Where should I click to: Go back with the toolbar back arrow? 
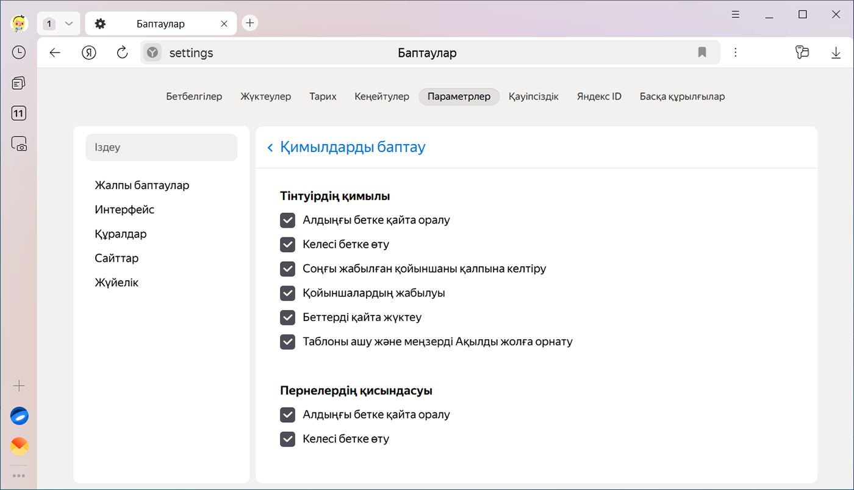pos(55,53)
